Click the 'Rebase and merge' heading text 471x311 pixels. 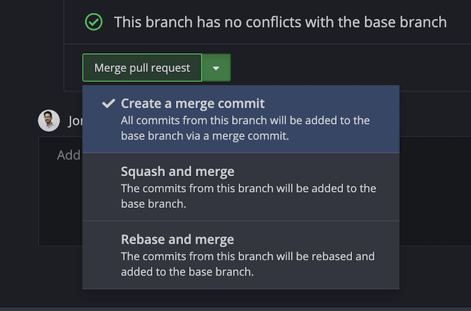[x=177, y=240]
